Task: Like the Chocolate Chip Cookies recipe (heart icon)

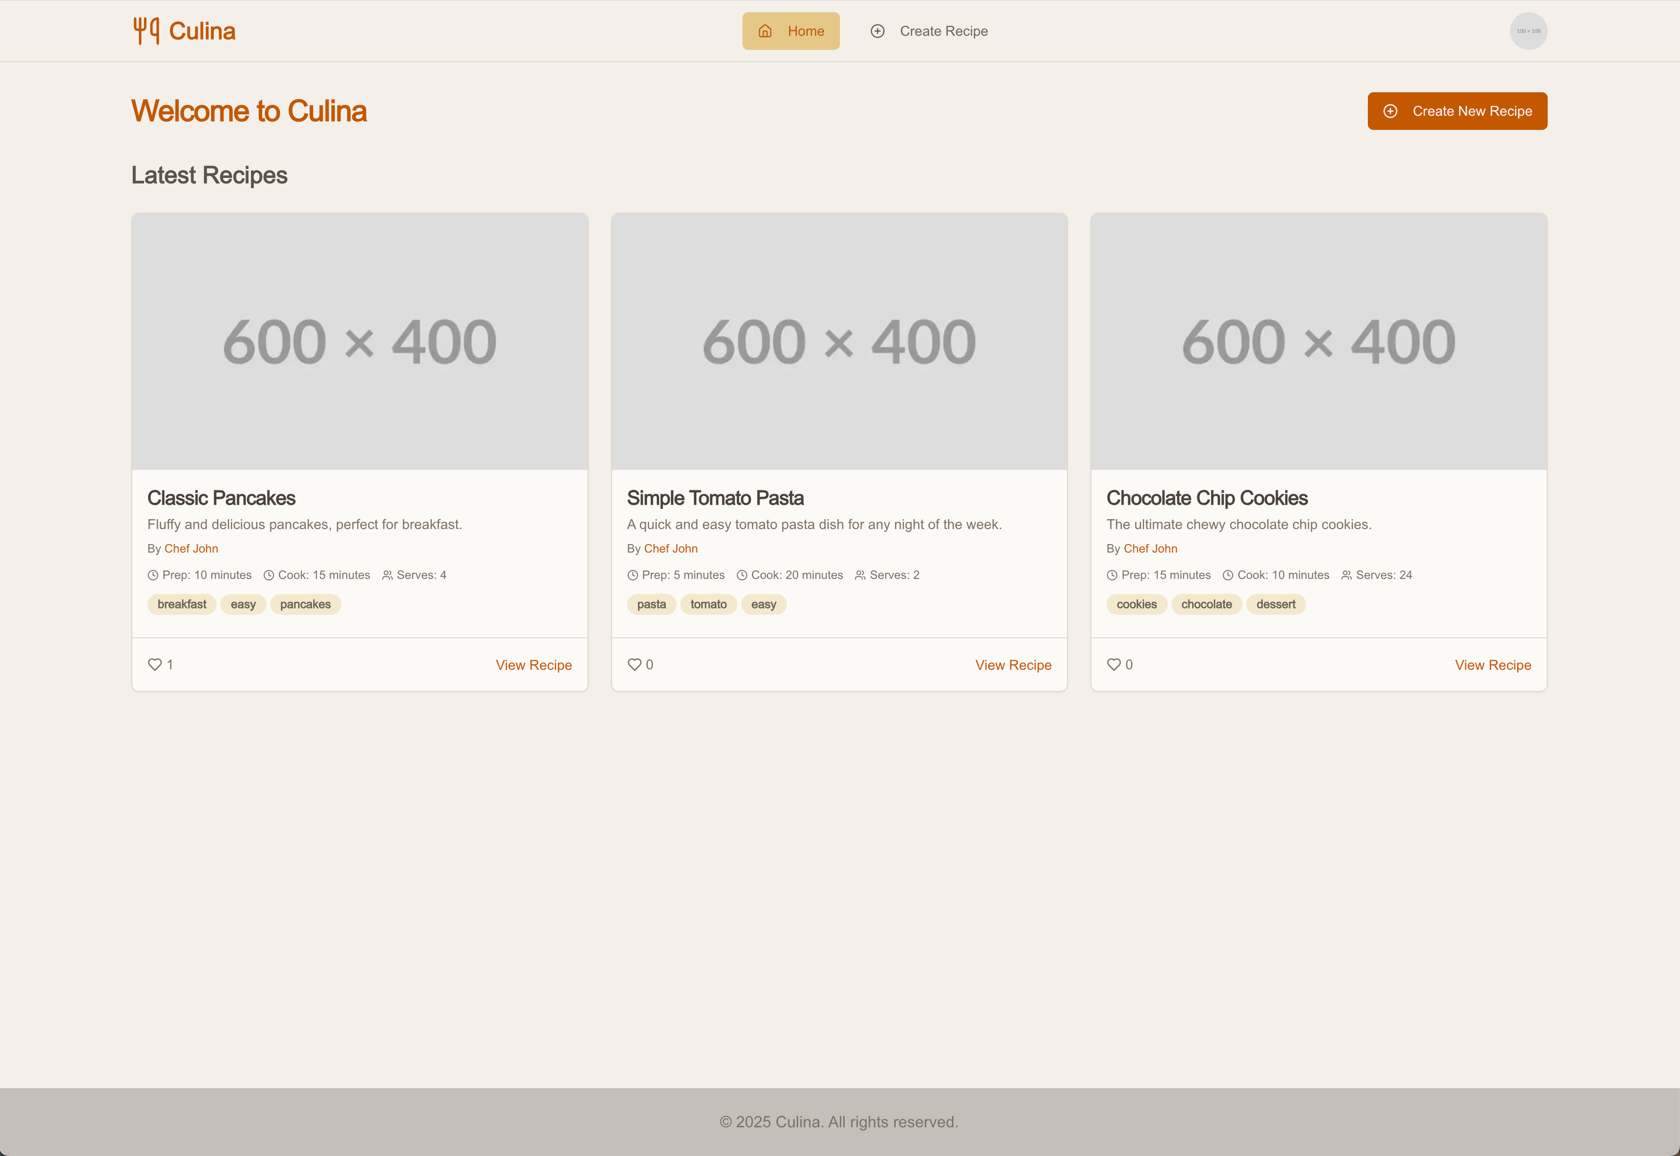Action: [1114, 664]
